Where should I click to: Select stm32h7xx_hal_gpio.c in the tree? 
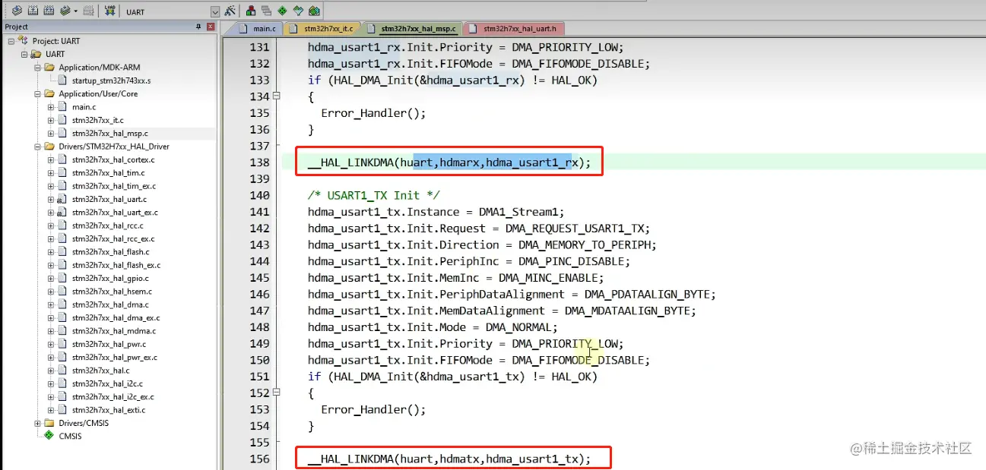110,279
